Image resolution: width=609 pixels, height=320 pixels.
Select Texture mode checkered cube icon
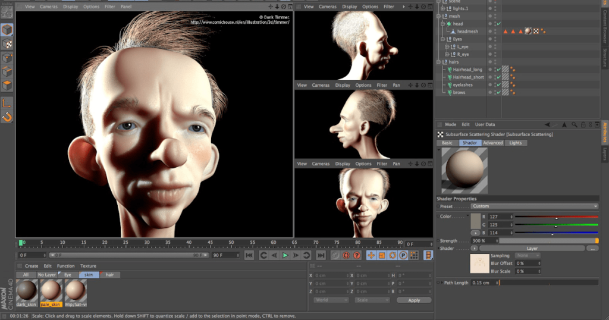pyautogui.click(x=7, y=44)
